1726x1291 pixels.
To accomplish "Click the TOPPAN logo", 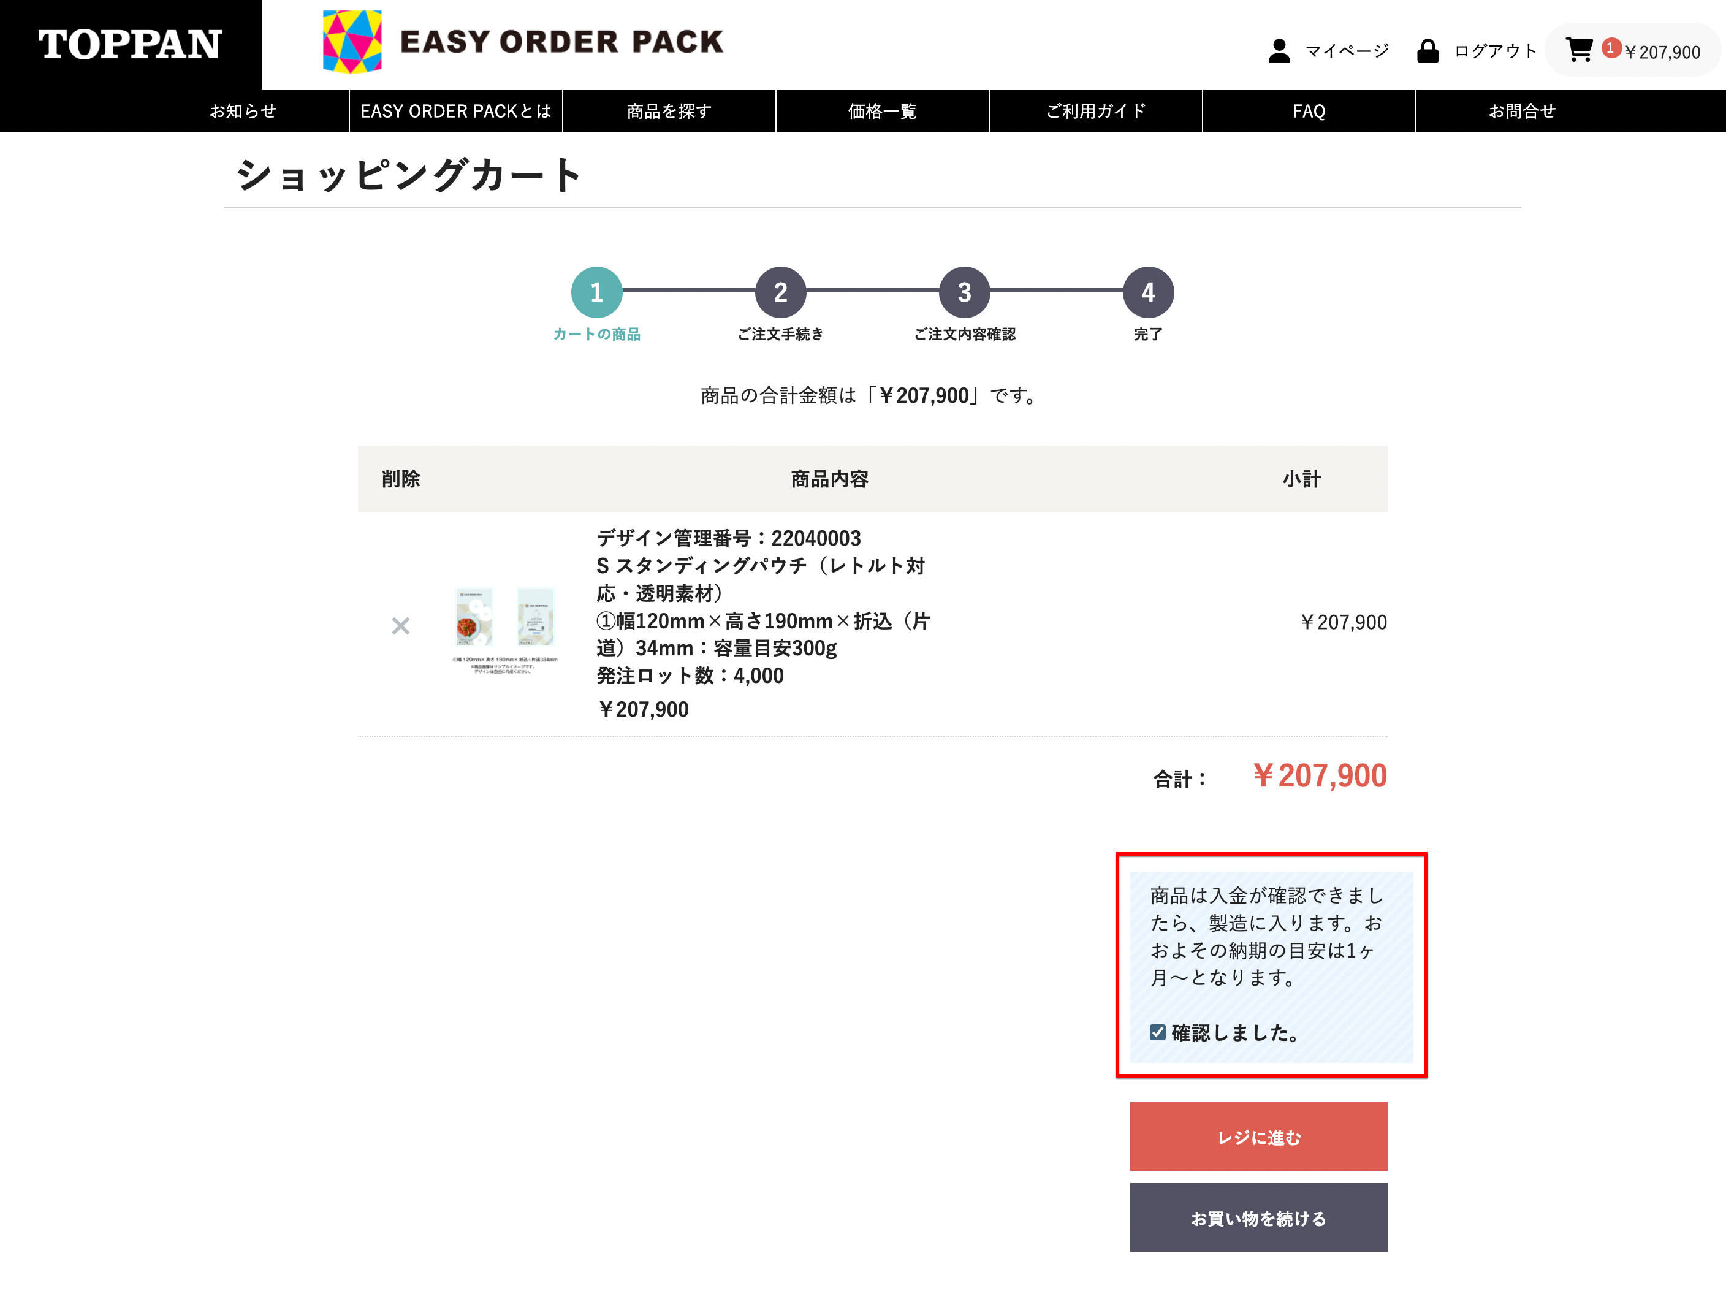I will [129, 45].
